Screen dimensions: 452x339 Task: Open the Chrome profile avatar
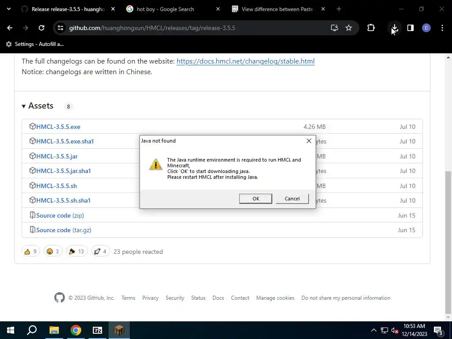(426, 28)
